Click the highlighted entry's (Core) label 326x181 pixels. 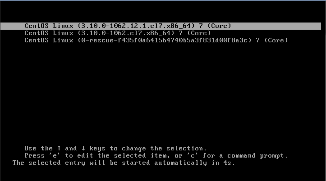click(x=220, y=26)
